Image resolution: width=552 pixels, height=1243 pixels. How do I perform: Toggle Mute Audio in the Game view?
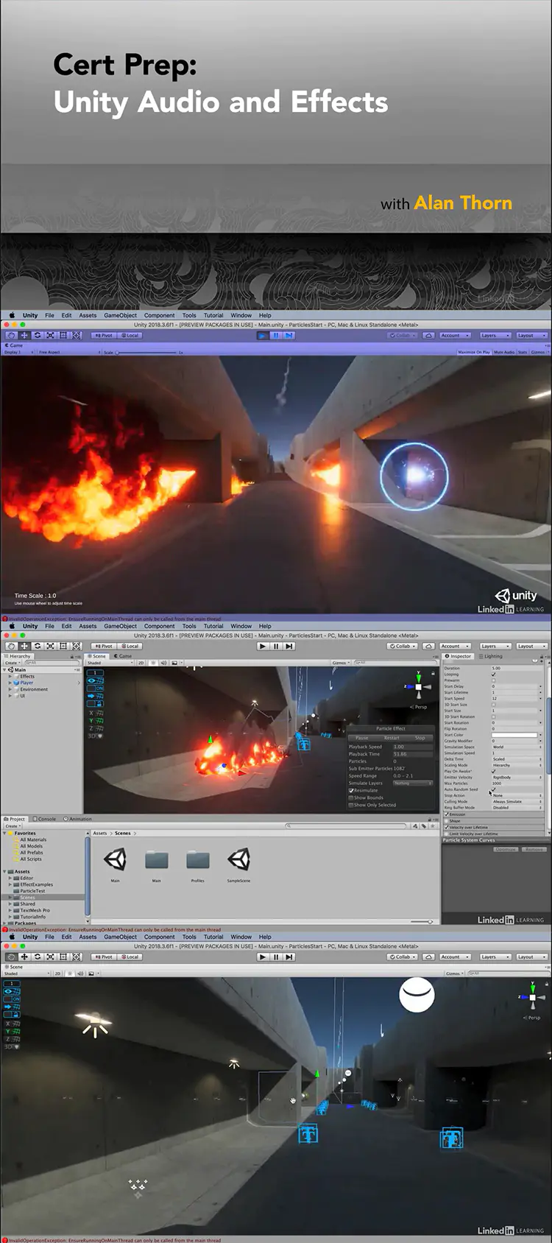click(x=504, y=352)
